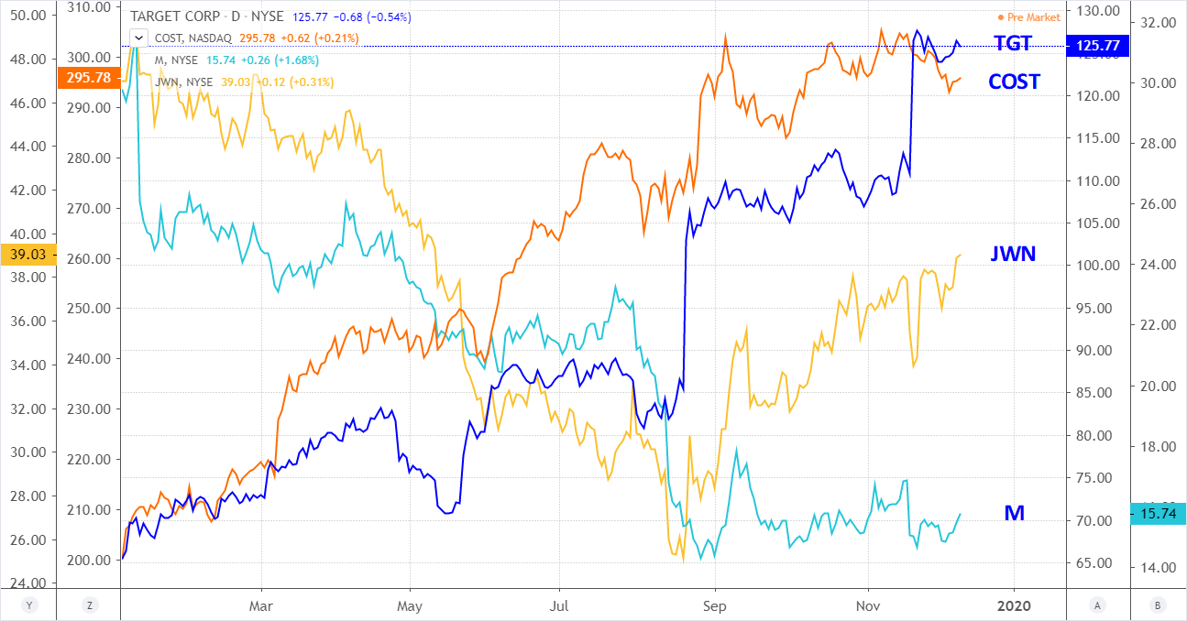Screen dimensions: 1187x621
Task: Click the A price scale badge
Action: tap(1097, 605)
